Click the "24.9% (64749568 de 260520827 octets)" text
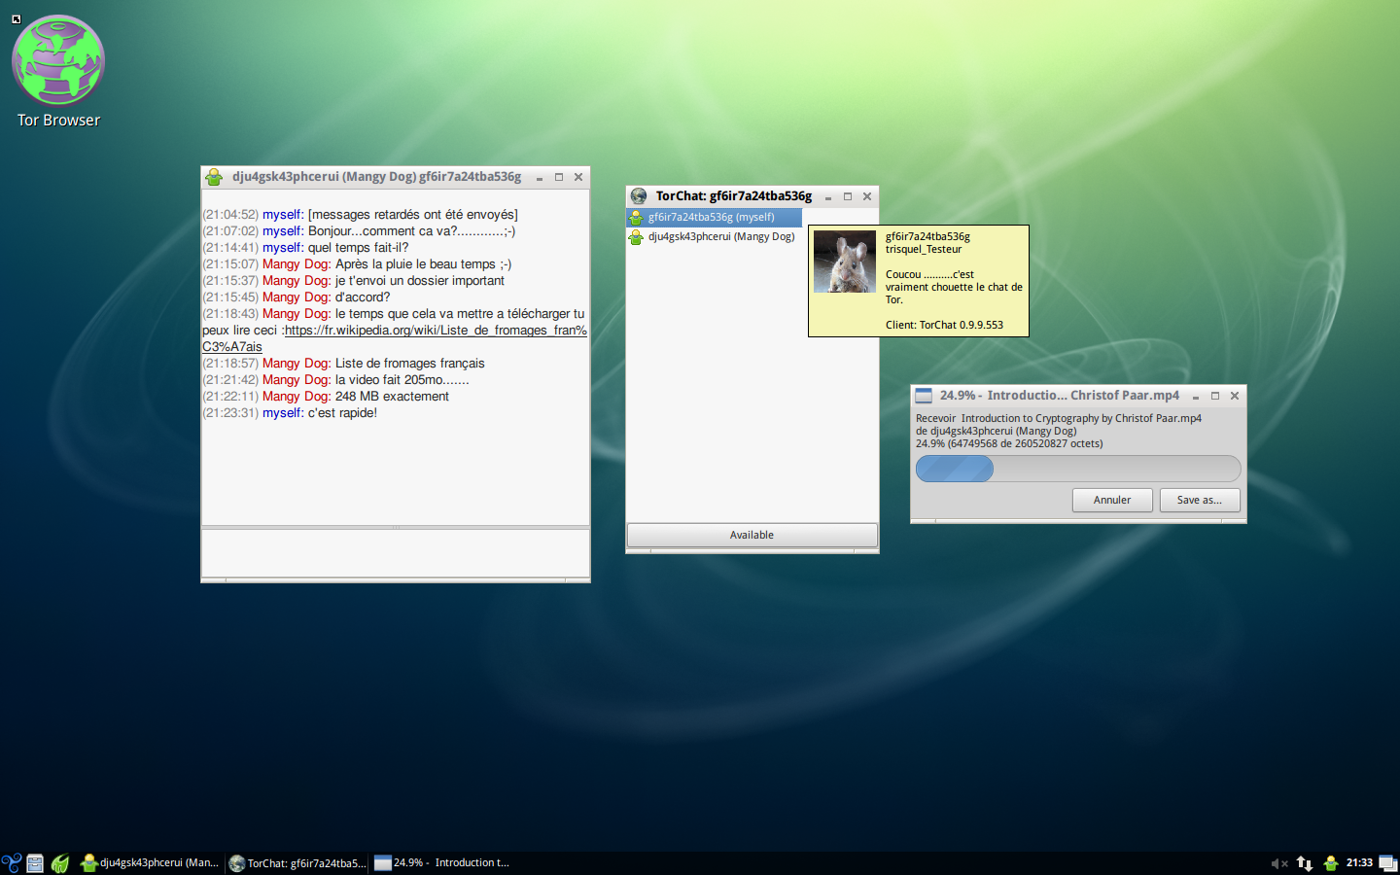1400x875 pixels. click(1009, 443)
